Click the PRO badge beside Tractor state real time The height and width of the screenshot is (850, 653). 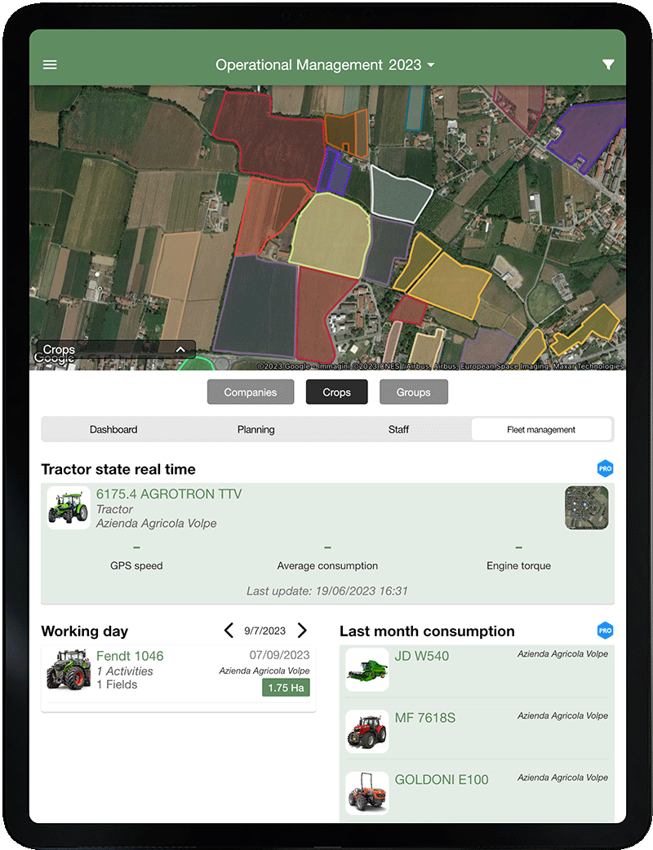click(606, 468)
